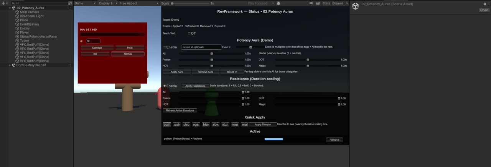491x167 pixels.
Task: Toggle the bug-shaped debug icon
Action: 278,3
